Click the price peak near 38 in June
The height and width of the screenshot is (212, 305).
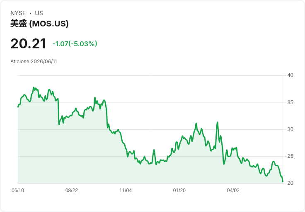tap(34, 88)
